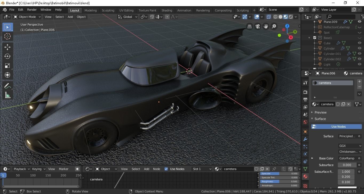The height and width of the screenshot is (194, 364).
Task: Open the Scripting workspace tab
Action: (x=243, y=10)
